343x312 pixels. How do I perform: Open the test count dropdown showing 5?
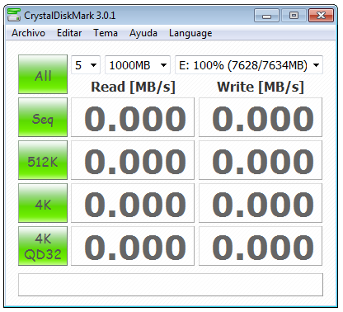tap(86, 65)
